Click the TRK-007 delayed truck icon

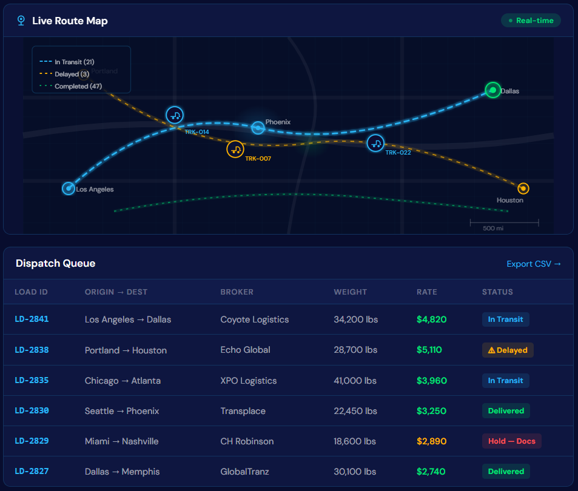click(235, 149)
